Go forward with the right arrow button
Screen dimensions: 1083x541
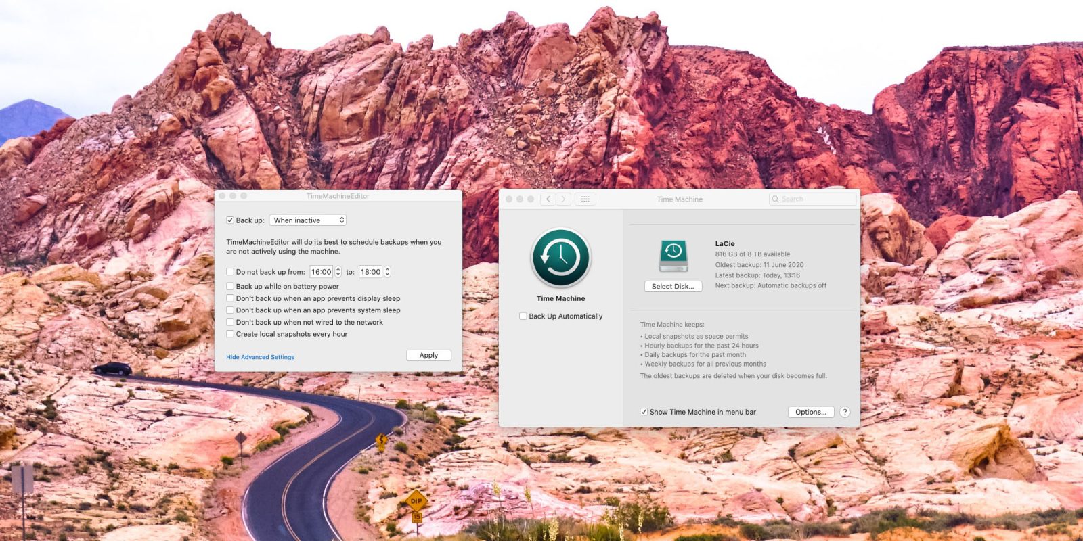tap(563, 199)
